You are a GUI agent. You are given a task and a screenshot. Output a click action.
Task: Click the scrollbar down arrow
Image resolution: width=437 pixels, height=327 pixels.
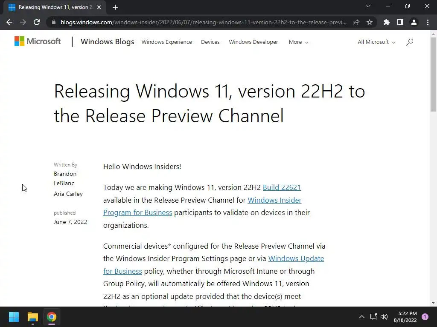[433, 303]
